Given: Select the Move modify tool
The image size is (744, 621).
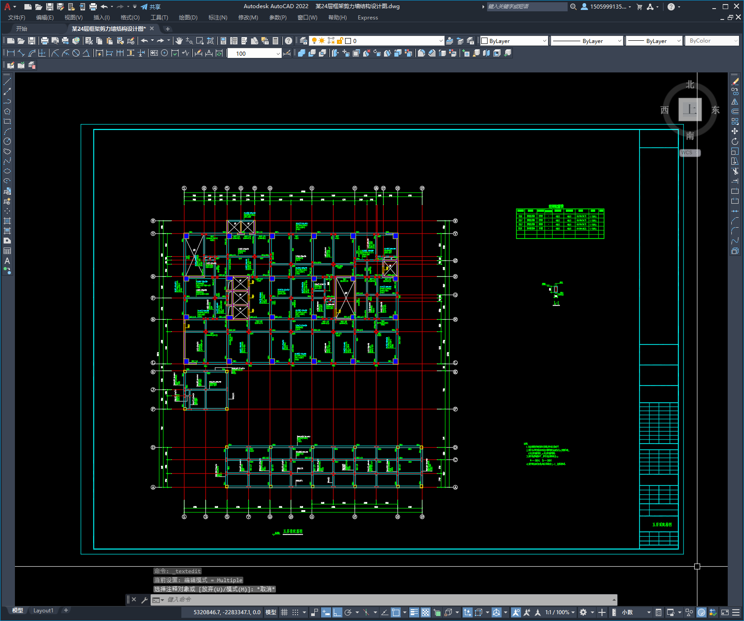Looking at the screenshot, I should (x=735, y=131).
